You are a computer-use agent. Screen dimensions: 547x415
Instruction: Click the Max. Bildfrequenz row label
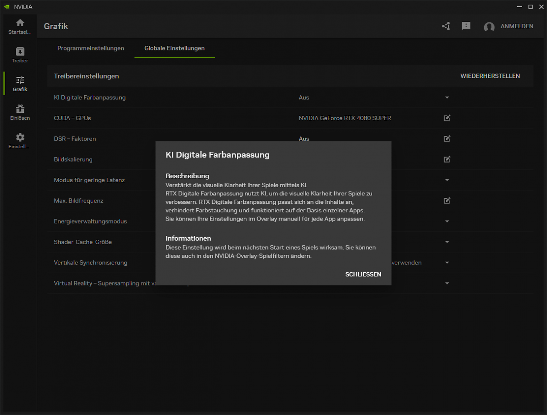point(79,200)
